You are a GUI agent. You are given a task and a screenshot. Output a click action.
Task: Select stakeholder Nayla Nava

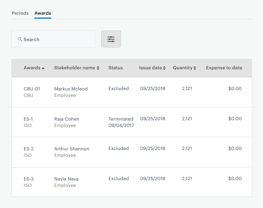click(66, 179)
